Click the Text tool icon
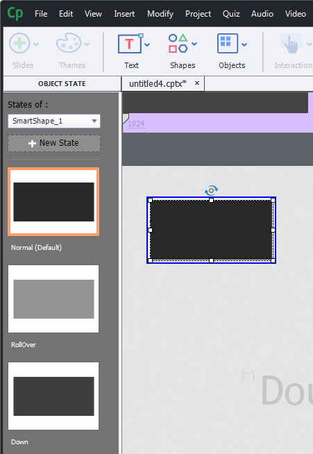 [130, 44]
